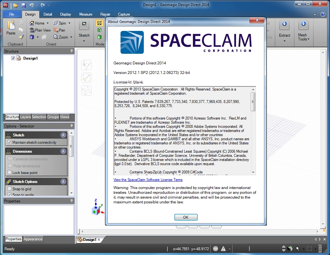Open help via question mark icon
330x255 pixels.
(323, 14)
